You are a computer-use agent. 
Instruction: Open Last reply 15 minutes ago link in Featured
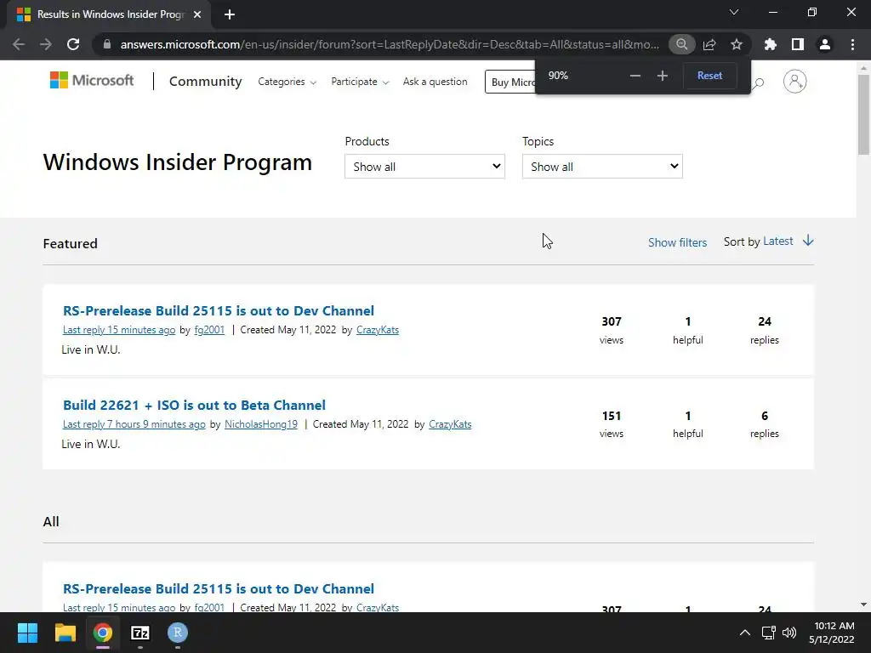119,330
